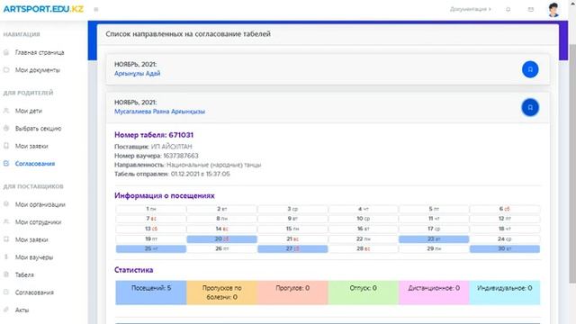Image resolution: width=576 pixels, height=324 pixels.
Task: Click the icon beside Мои организации
Action: [6, 204]
